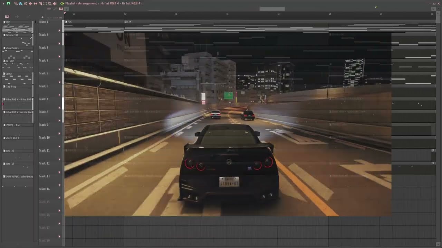Select the Rim (1) pattern
Viewport: 442px width, 248px height.
[x=18, y=168]
